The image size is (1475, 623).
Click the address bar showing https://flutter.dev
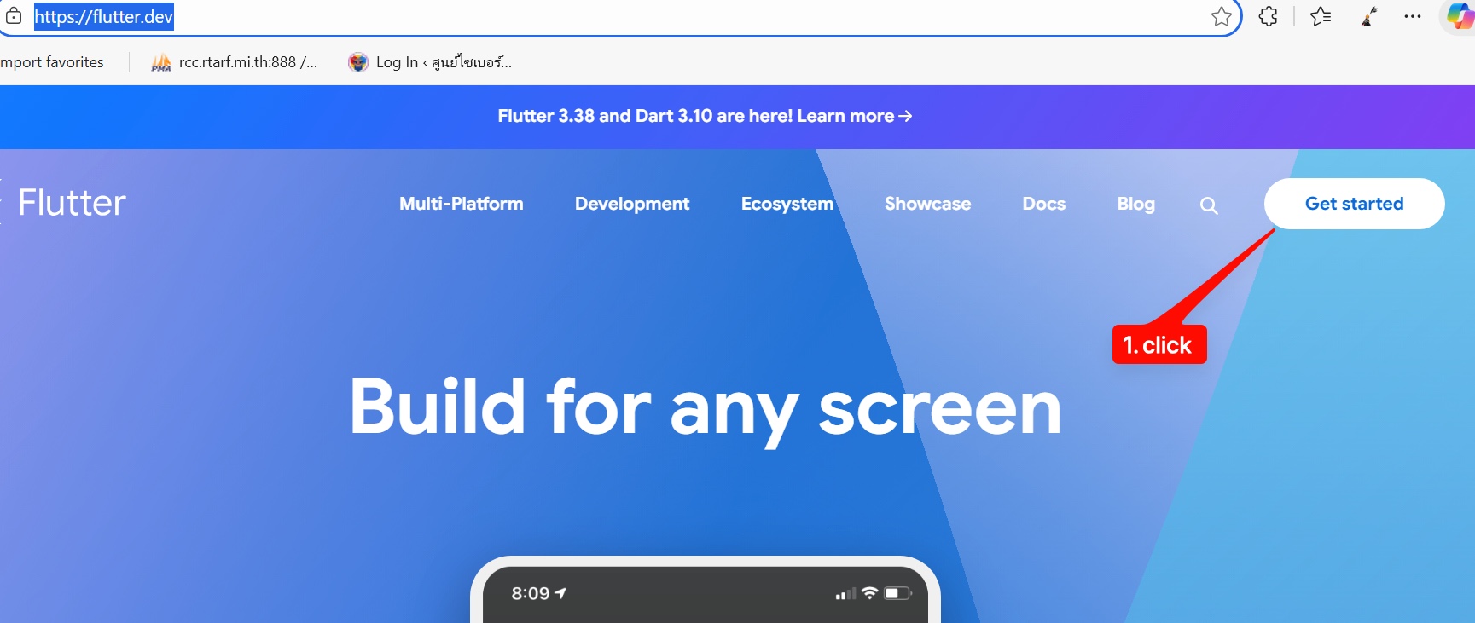pos(597,17)
